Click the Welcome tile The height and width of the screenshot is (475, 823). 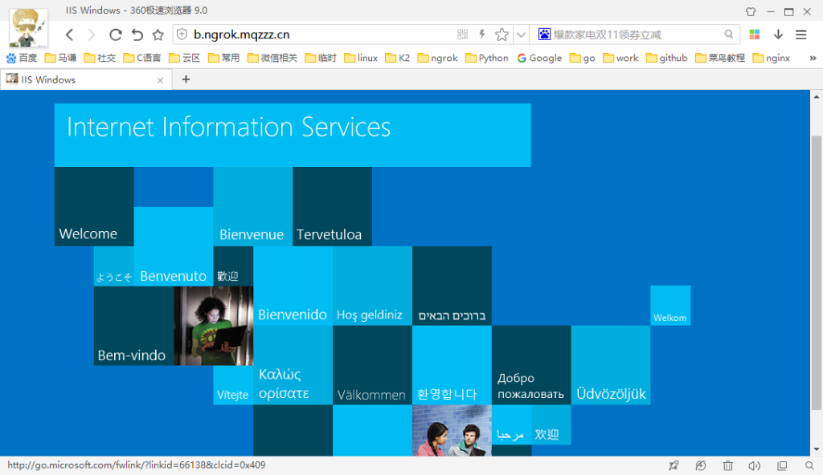[x=94, y=206]
